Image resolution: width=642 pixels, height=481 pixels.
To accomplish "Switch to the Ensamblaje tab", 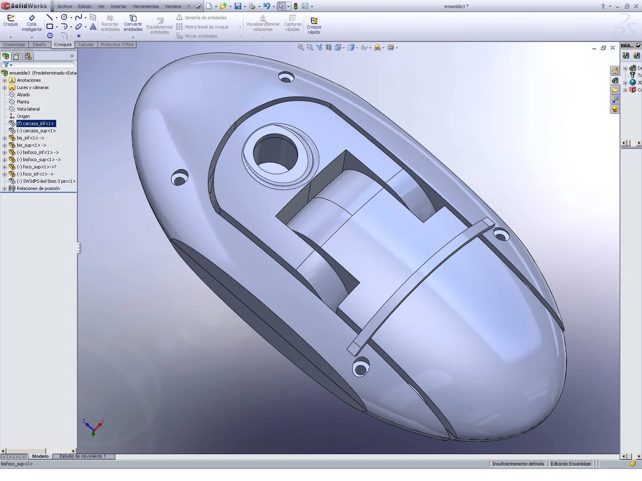I will [14, 44].
